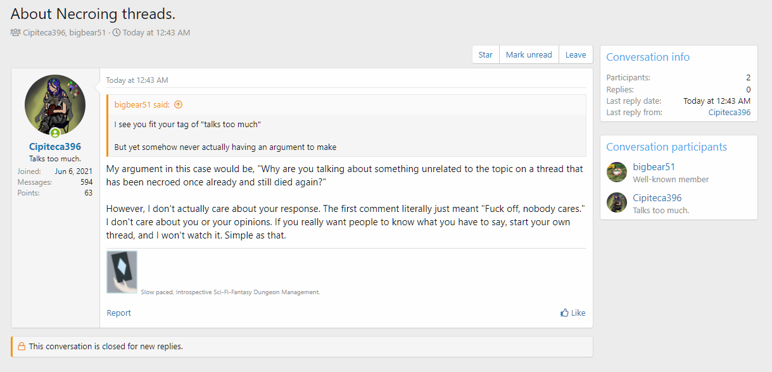Open bigbear51 profile in participants panel

pyautogui.click(x=654, y=167)
